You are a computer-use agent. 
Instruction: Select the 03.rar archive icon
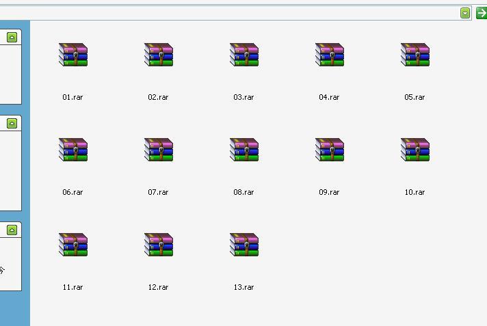244,55
